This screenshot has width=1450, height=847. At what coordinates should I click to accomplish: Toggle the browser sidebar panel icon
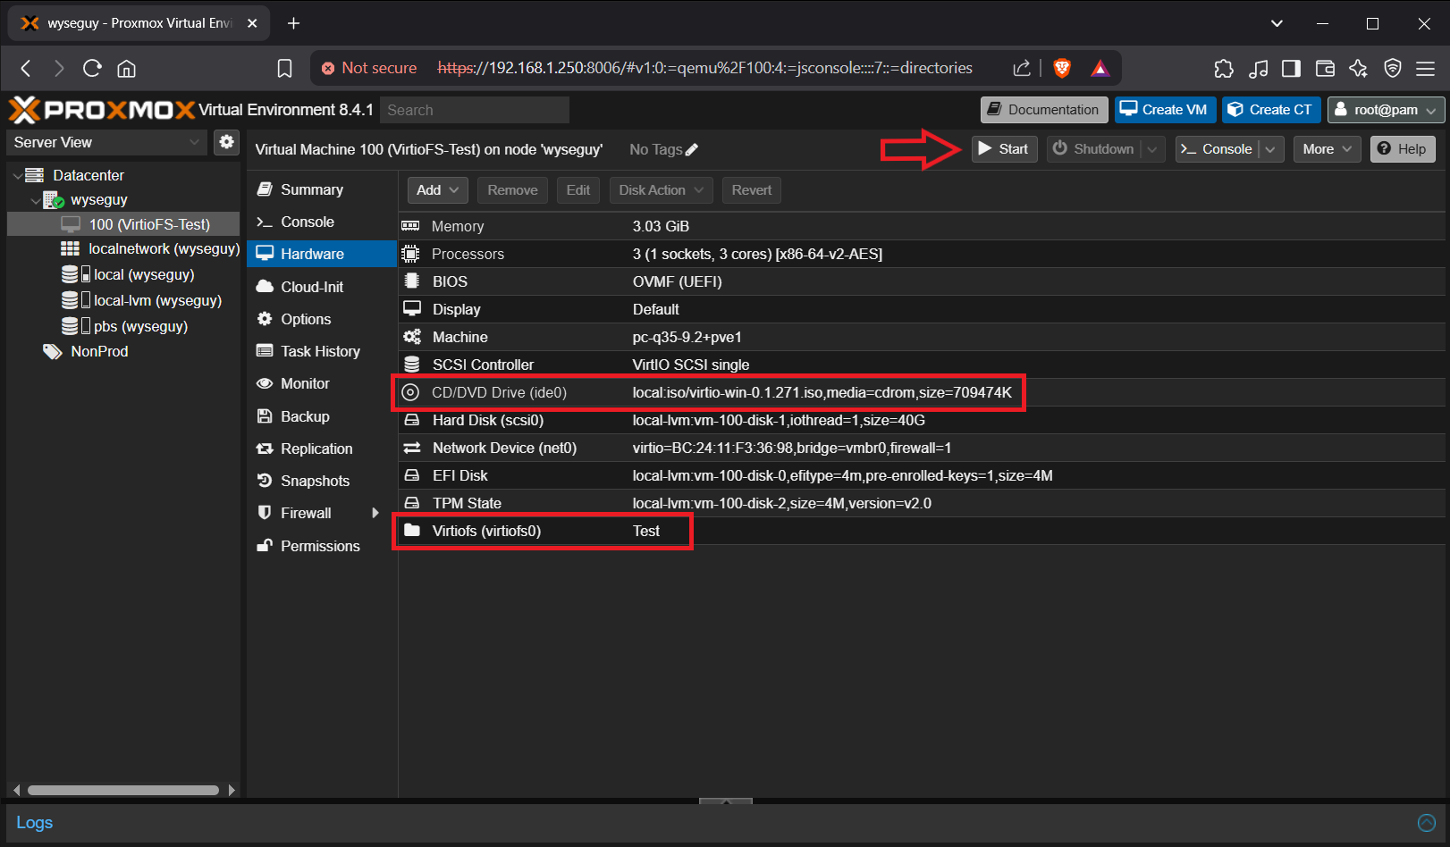(1291, 68)
